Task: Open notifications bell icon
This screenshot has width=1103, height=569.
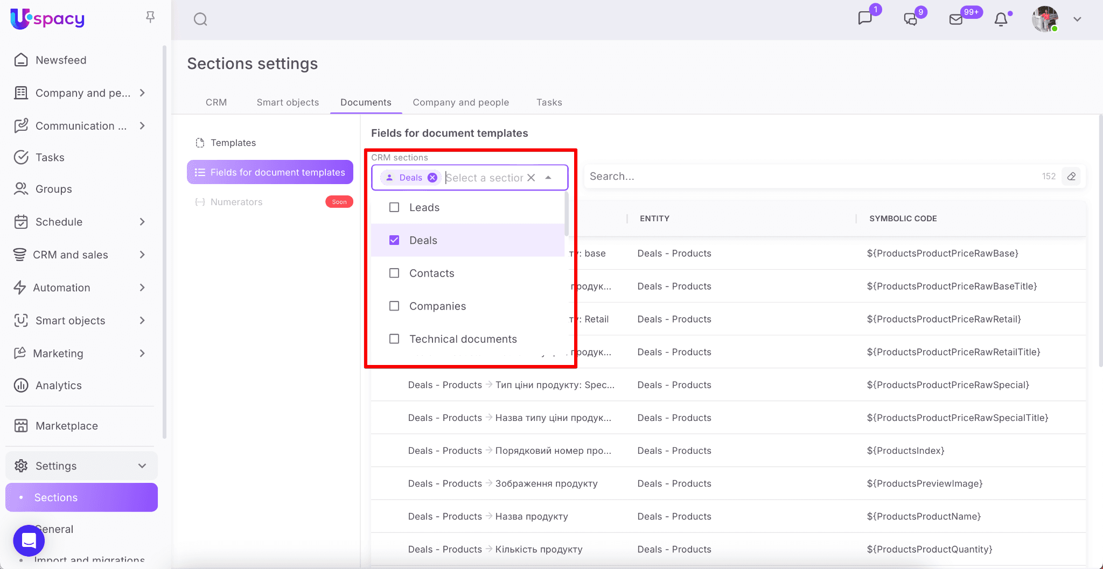Action: (1001, 19)
